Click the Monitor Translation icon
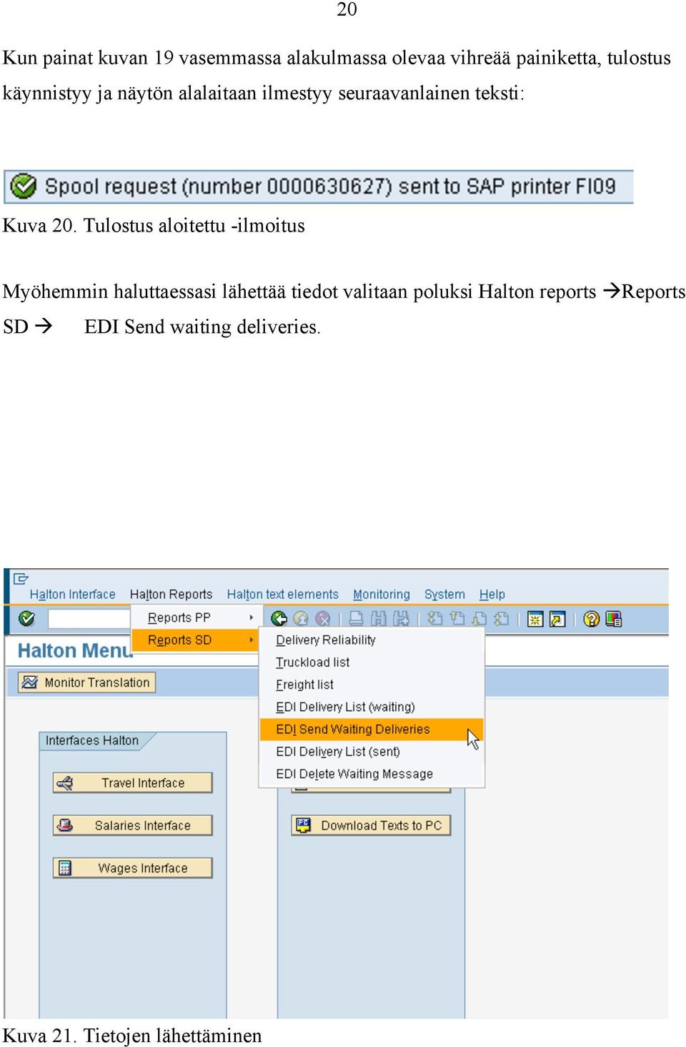 click(29, 683)
